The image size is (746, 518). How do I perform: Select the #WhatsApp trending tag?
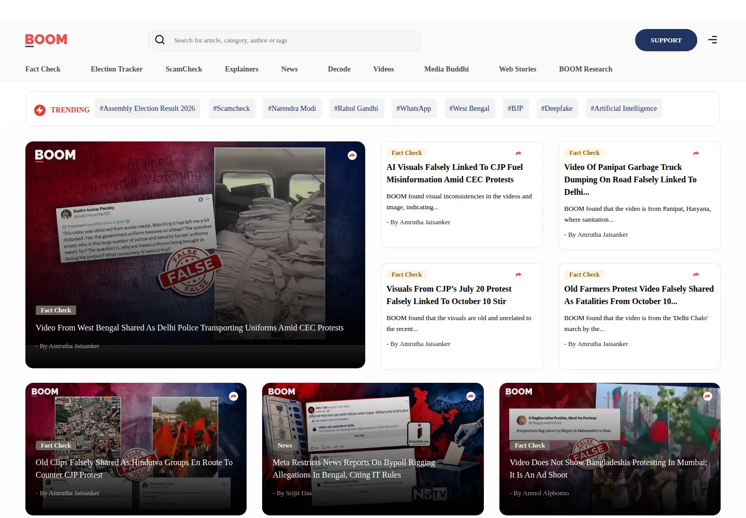(414, 109)
